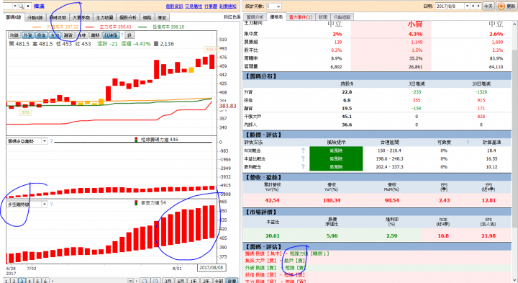Open the 到價通知 link

coord(227,6)
